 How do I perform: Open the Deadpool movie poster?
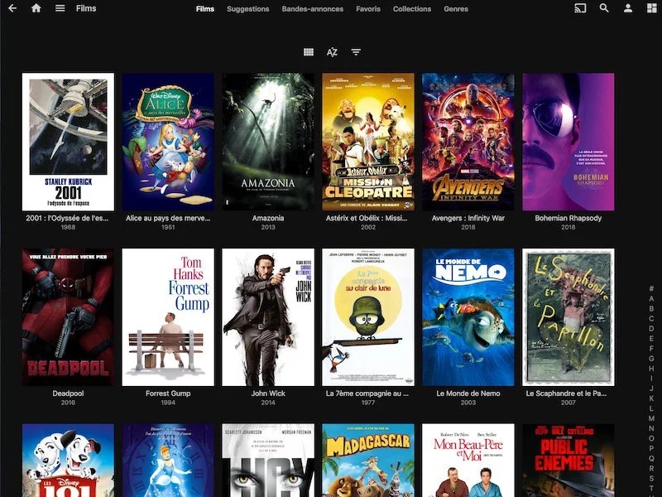tap(68, 317)
